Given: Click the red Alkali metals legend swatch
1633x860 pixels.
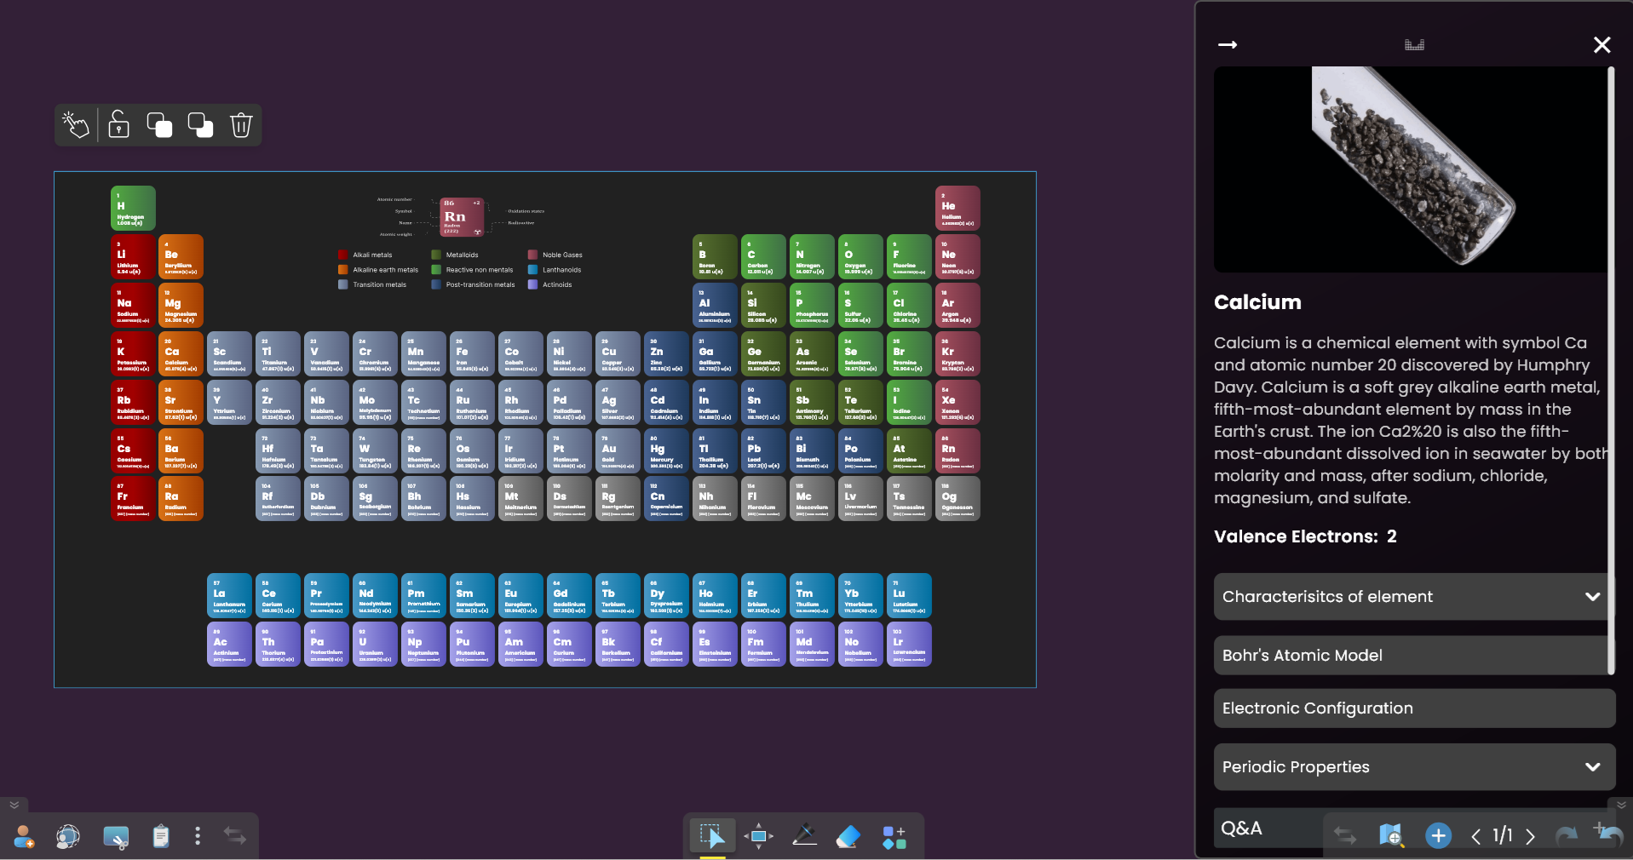Looking at the screenshot, I should click(x=342, y=255).
